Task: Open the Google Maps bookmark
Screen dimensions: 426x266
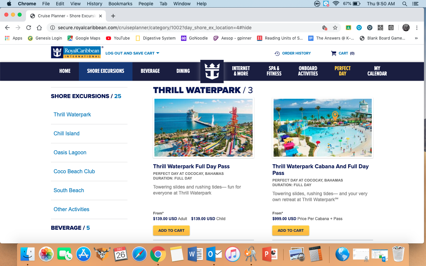Action: click(84, 38)
